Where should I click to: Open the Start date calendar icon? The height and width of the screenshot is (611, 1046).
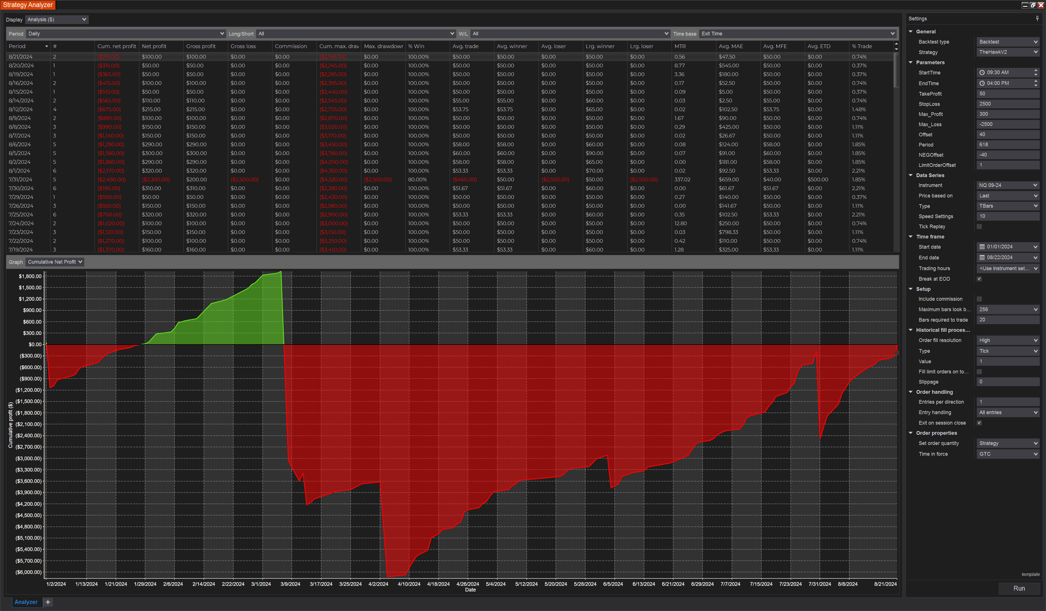(982, 247)
